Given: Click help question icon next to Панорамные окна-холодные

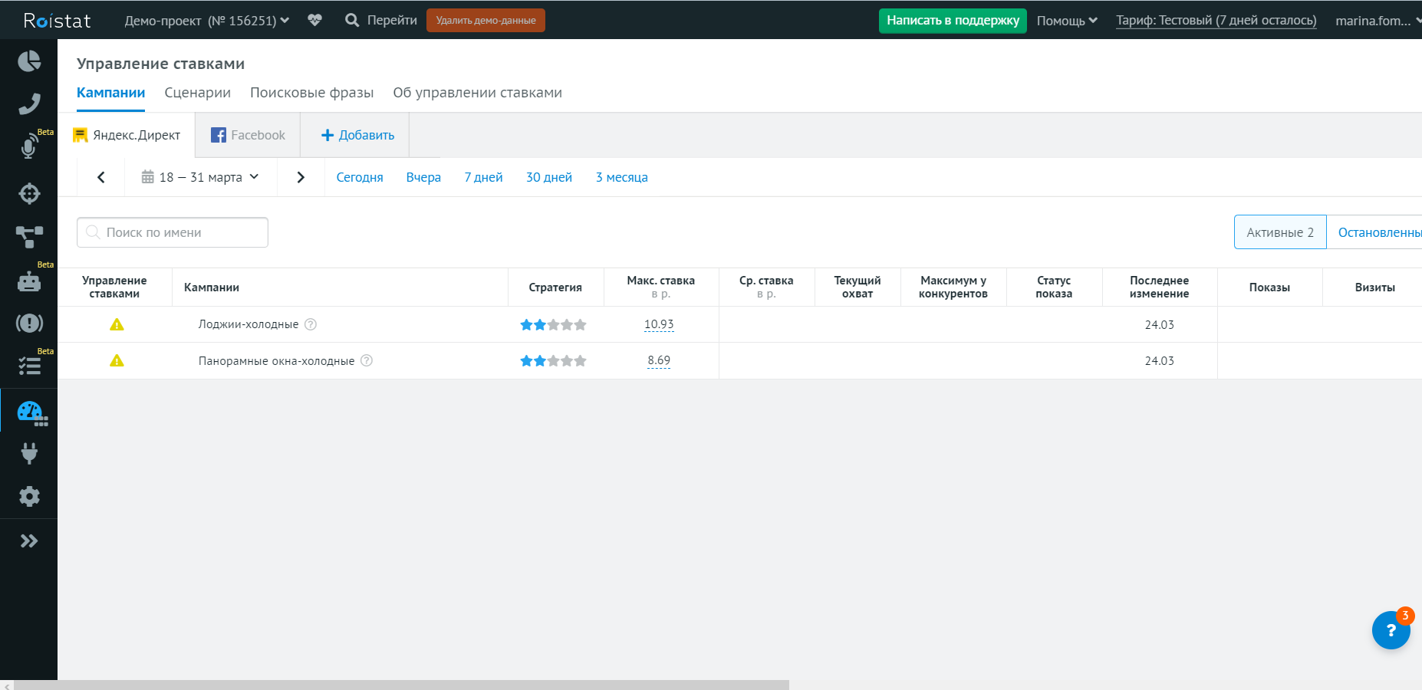Looking at the screenshot, I should (x=367, y=361).
